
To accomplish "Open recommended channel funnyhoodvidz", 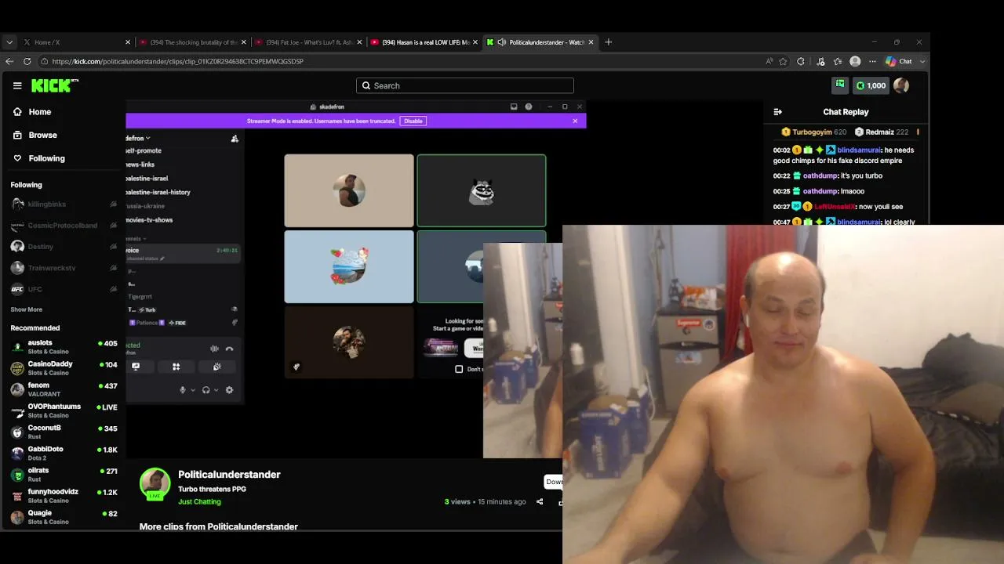I will click(63, 496).
